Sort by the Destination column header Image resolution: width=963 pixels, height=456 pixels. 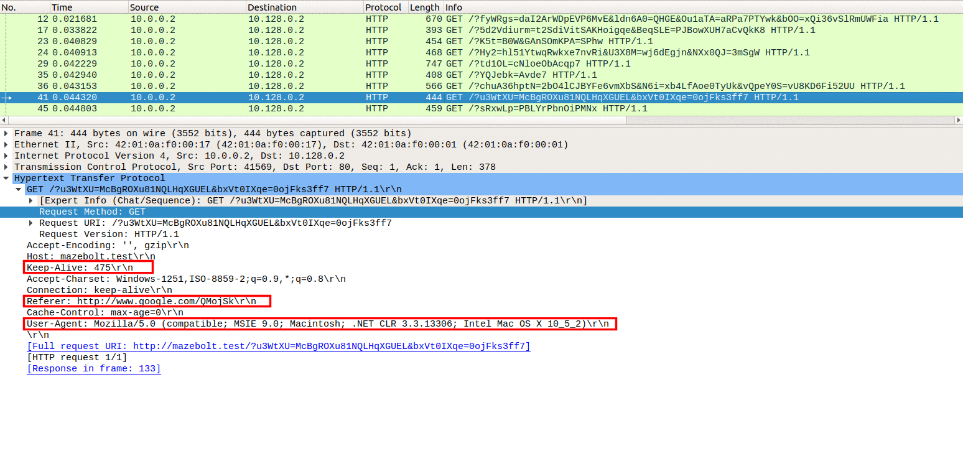[x=305, y=7]
